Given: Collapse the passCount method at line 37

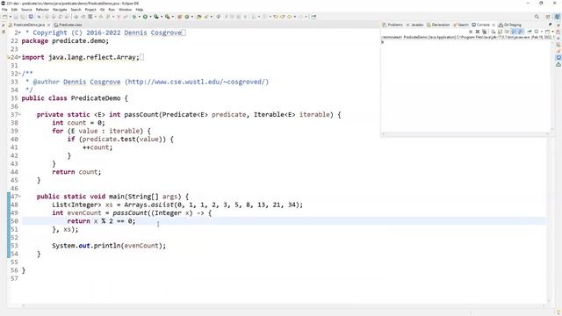Looking at the screenshot, I should 19,115.
